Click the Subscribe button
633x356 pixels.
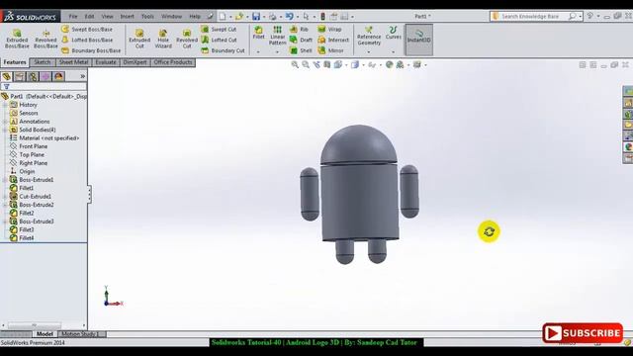pos(583,333)
